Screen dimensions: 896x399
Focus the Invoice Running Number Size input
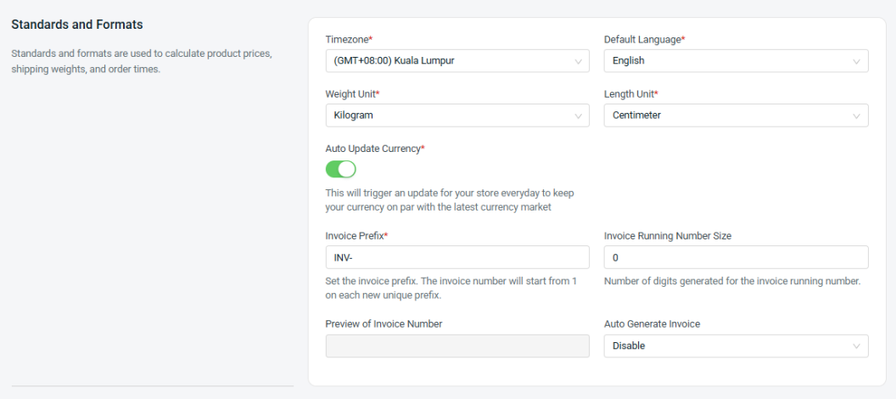point(736,257)
